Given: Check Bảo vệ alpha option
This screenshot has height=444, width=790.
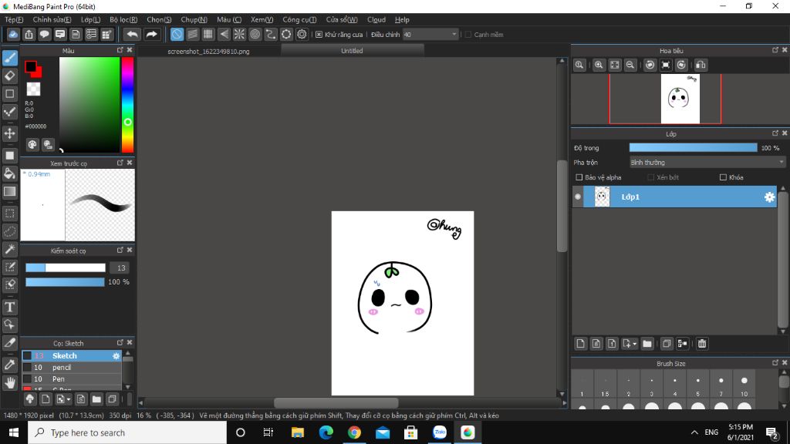Looking at the screenshot, I should pos(579,177).
